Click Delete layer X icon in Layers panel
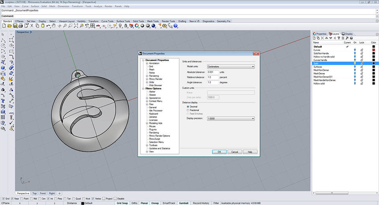The height and width of the screenshot is (205, 379). [322, 38]
